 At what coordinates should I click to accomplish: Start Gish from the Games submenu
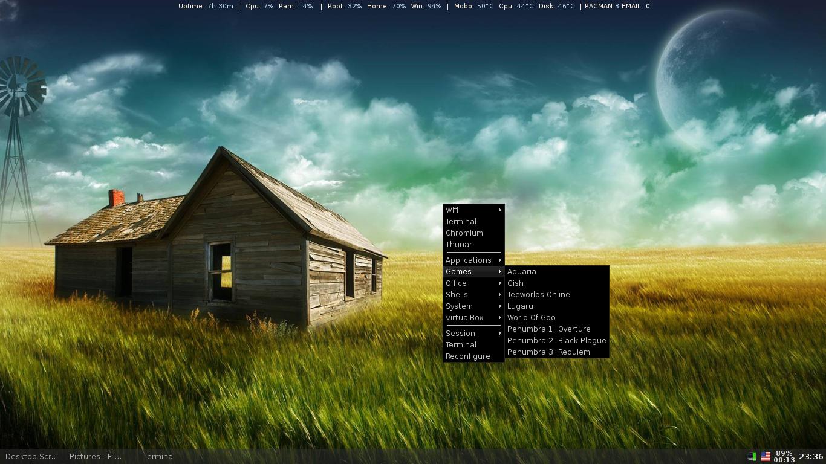click(557, 283)
